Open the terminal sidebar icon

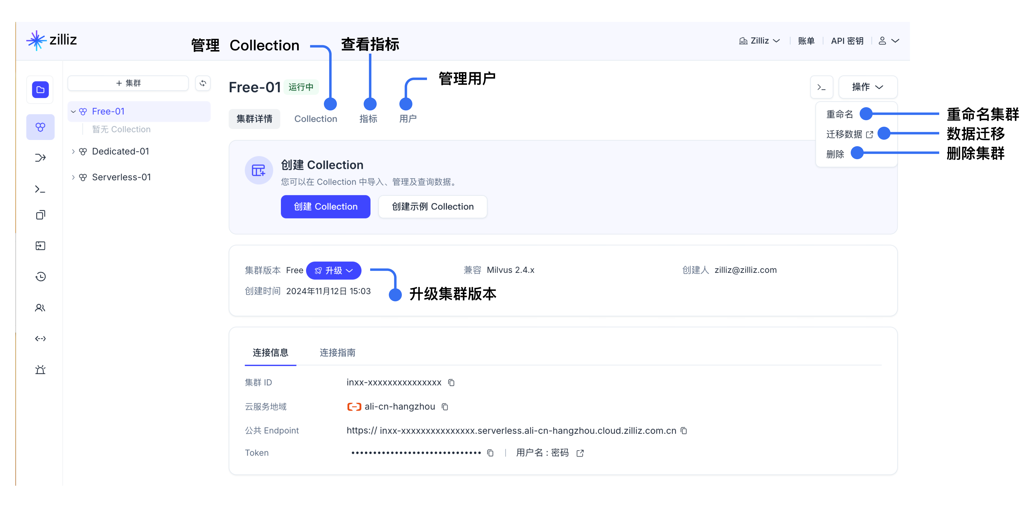click(41, 189)
